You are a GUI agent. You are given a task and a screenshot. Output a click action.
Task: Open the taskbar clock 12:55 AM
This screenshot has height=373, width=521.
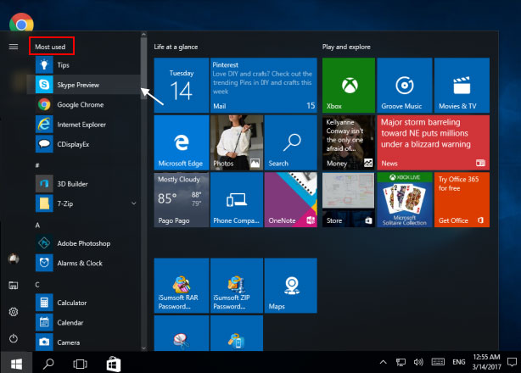[x=486, y=362]
